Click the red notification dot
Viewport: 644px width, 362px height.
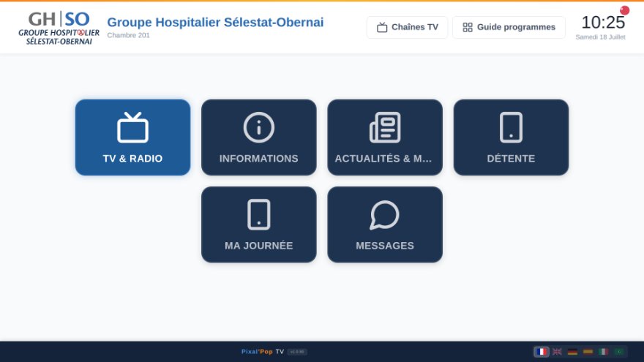(625, 10)
